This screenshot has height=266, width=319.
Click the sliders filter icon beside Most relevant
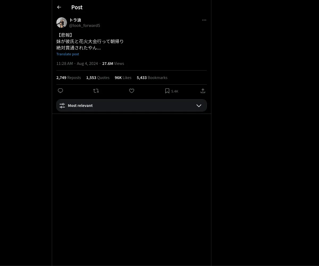coord(62,106)
